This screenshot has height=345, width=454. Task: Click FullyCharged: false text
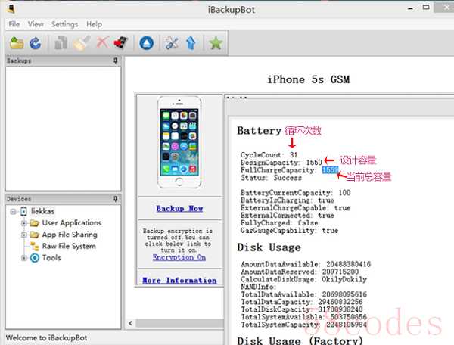279,223
